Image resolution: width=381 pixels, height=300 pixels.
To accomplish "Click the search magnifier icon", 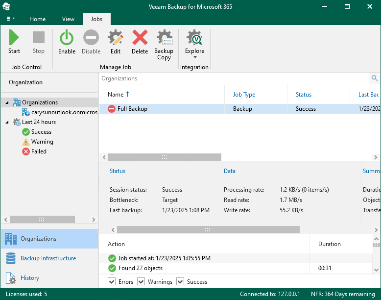I will tap(375, 78).
